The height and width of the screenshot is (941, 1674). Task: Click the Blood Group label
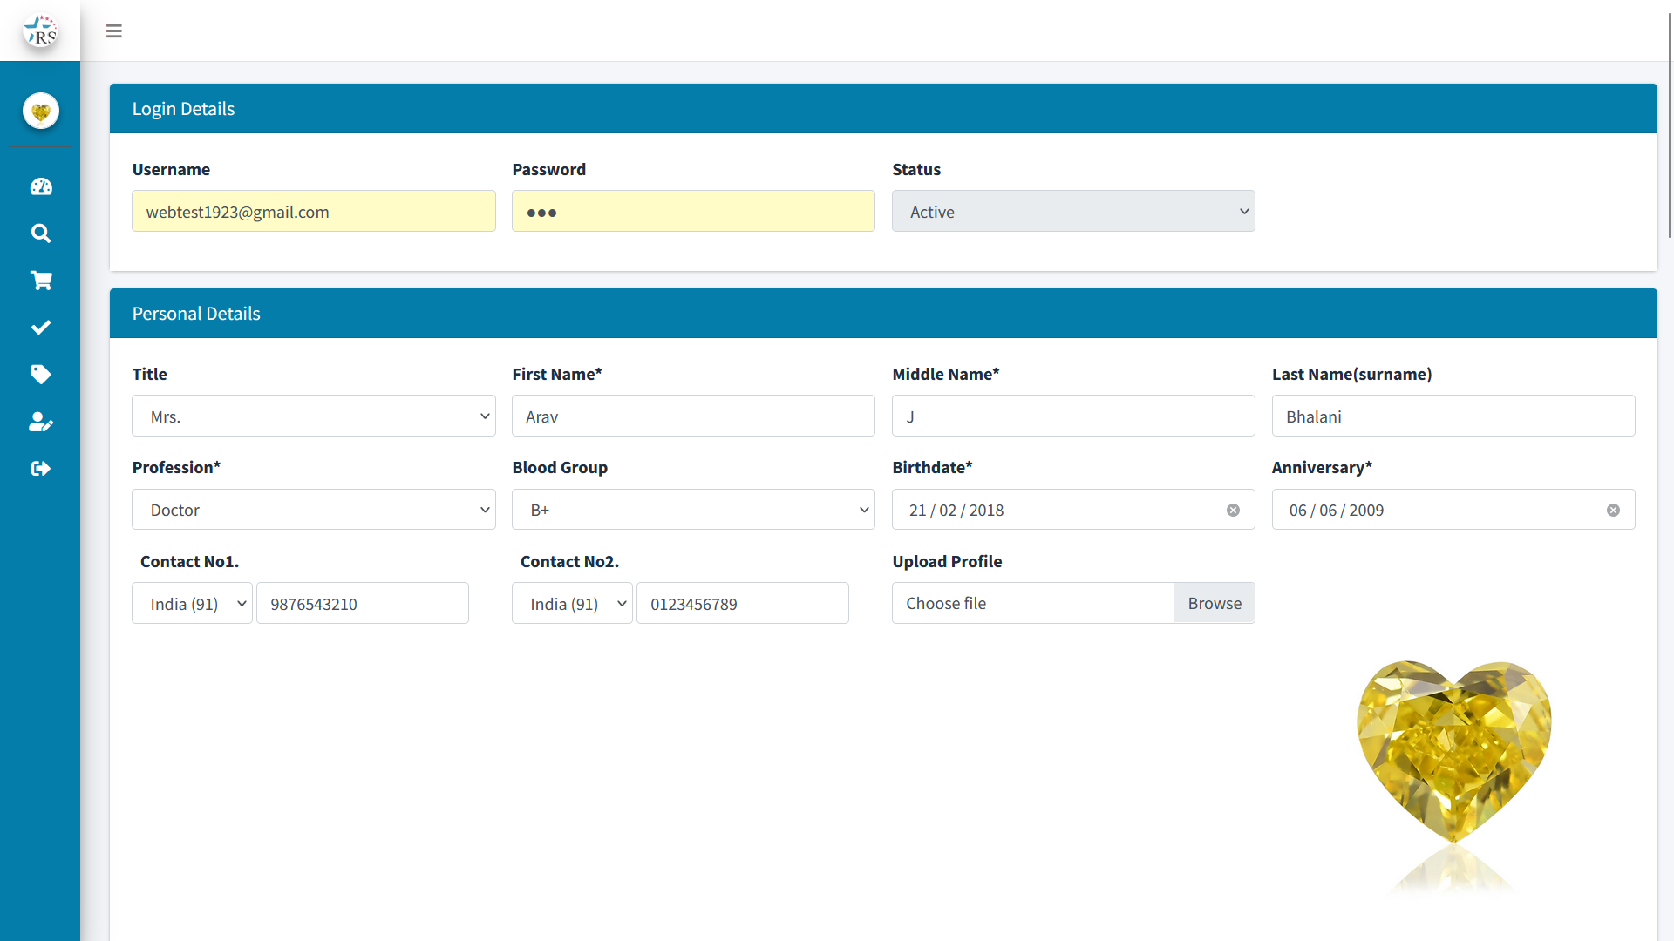click(x=560, y=468)
